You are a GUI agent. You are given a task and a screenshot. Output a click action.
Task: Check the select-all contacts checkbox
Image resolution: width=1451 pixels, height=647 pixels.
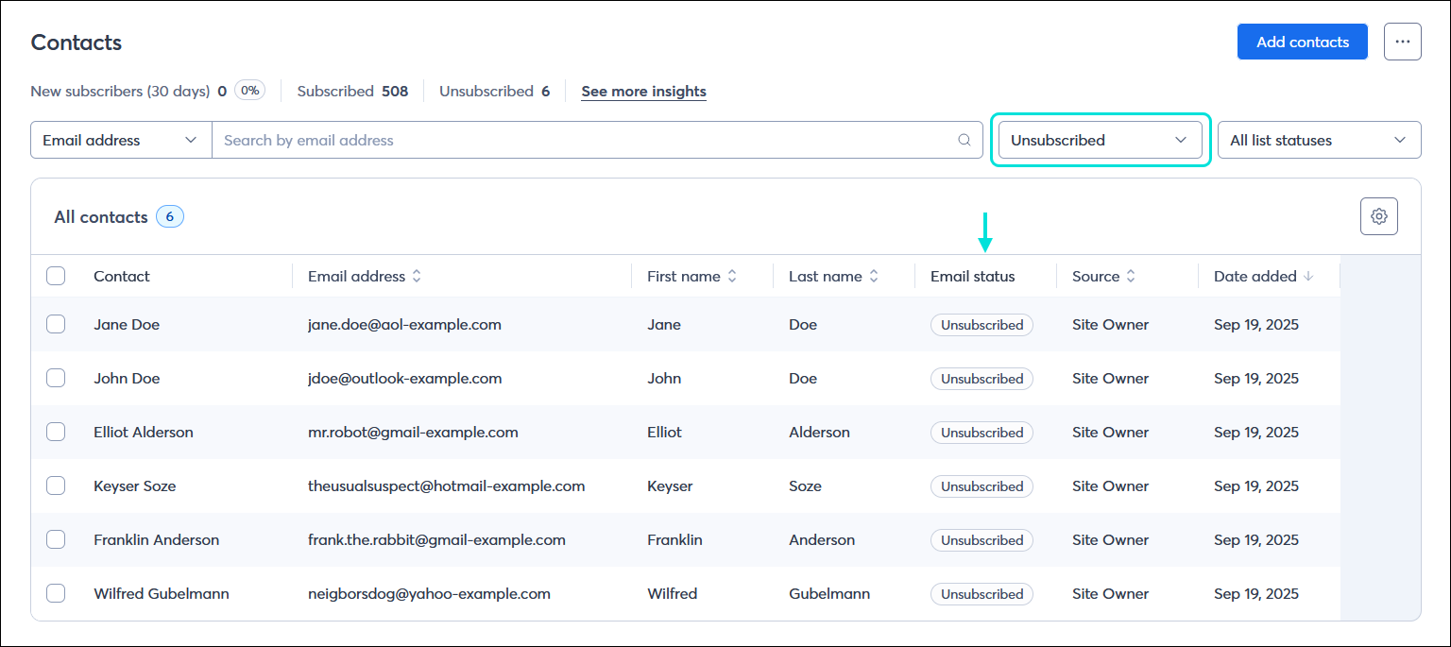pyautogui.click(x=56, y=276)
